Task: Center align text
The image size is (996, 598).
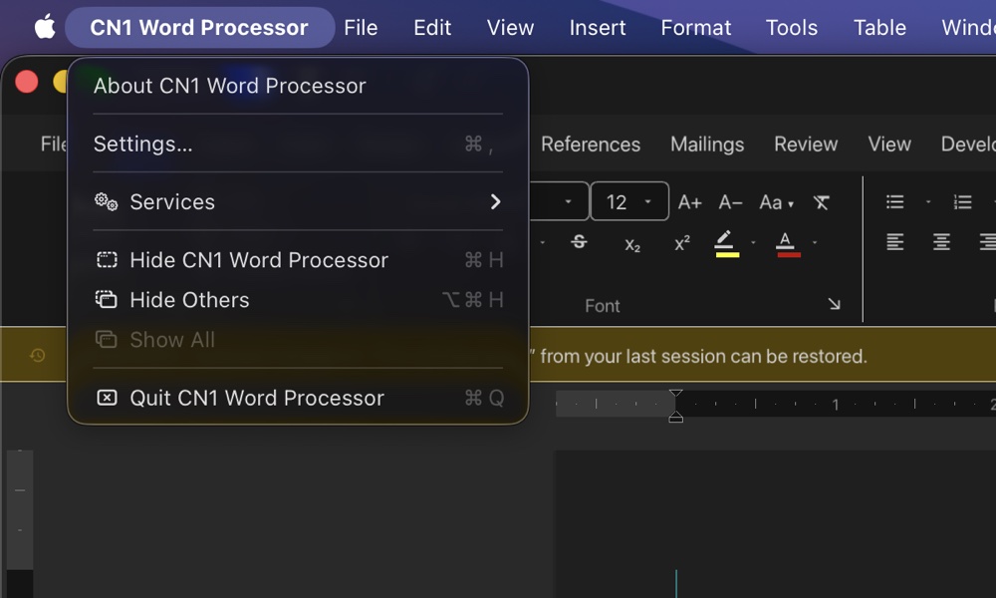Action: point(941,241)
